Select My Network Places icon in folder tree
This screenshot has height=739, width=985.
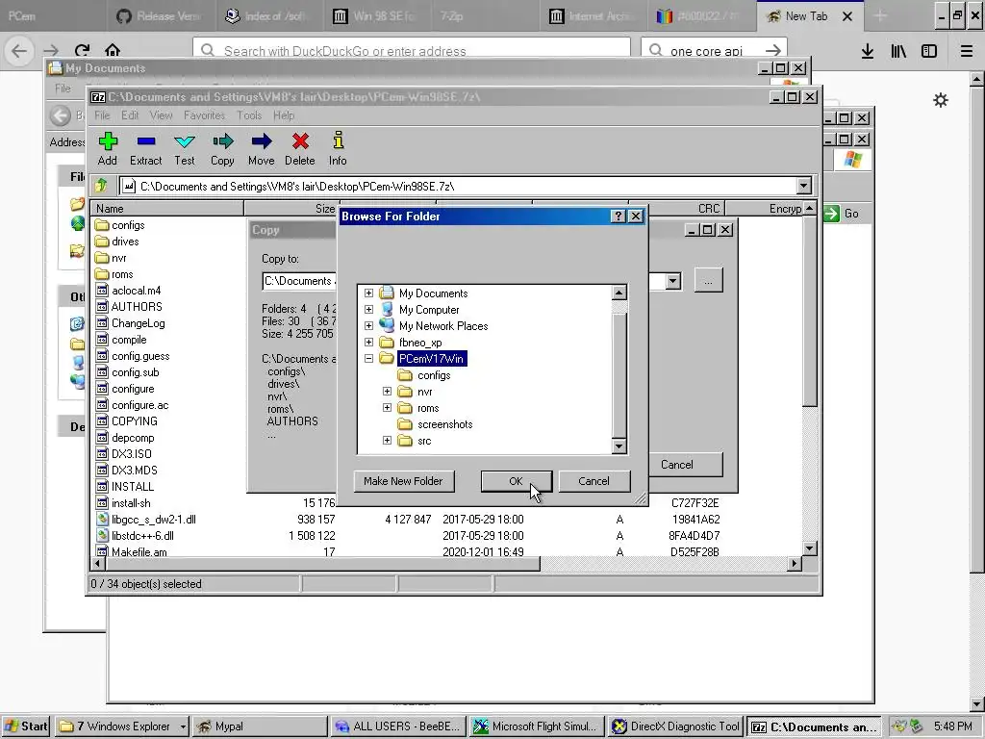coord(387,325)
